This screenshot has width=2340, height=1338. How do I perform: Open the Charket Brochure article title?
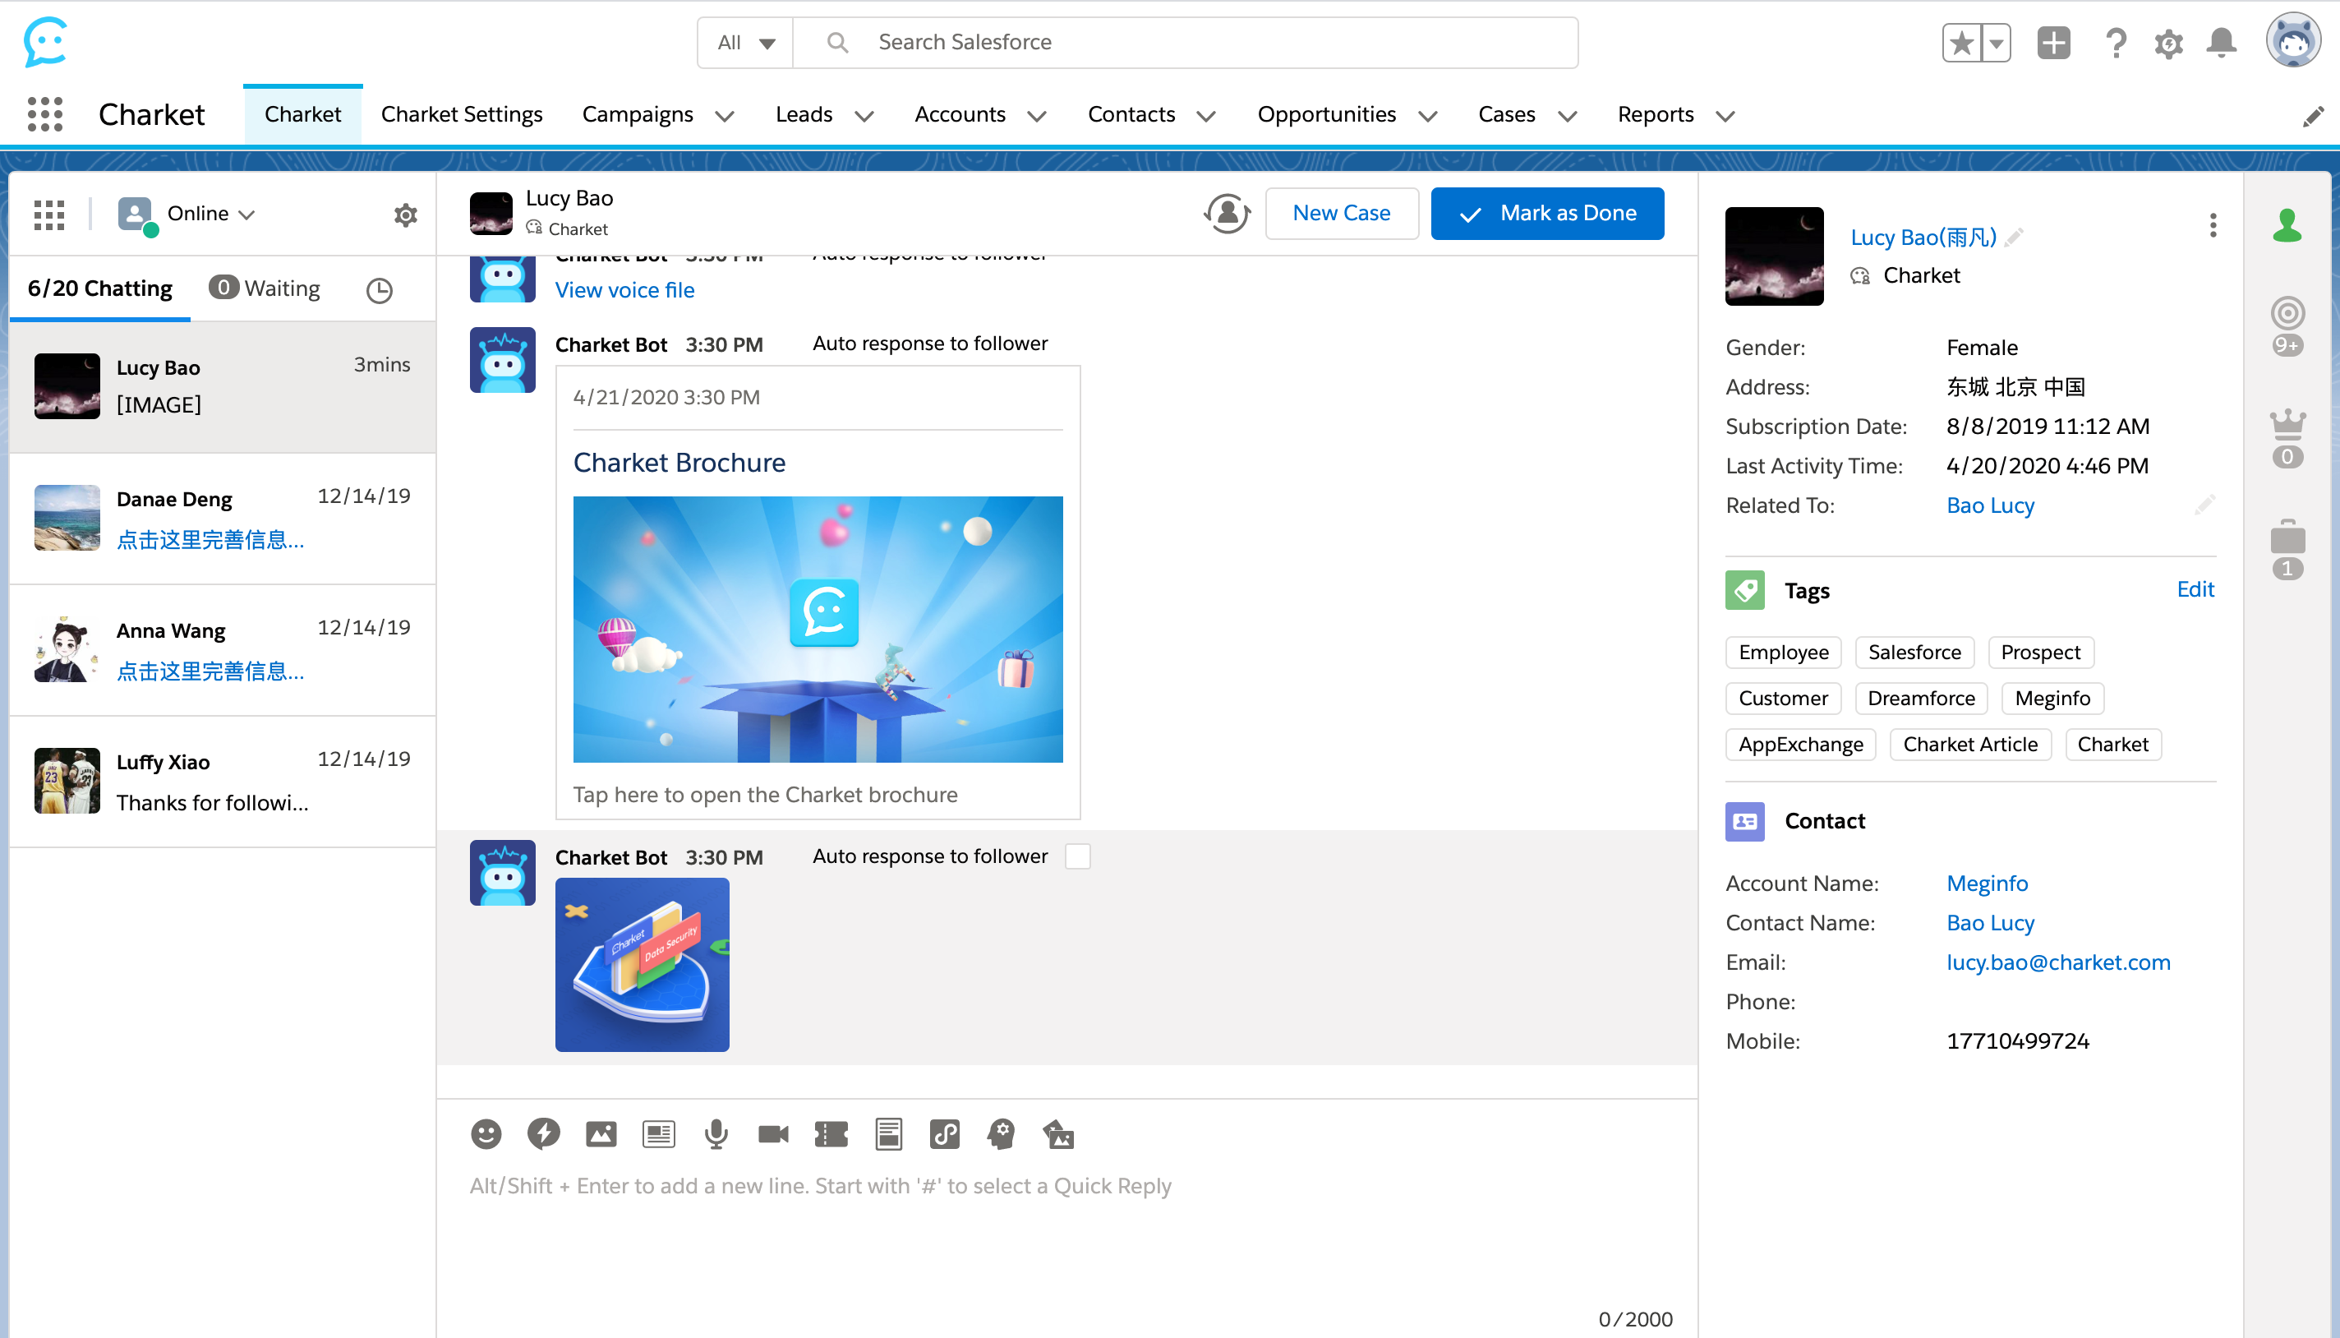coord(679,462)
